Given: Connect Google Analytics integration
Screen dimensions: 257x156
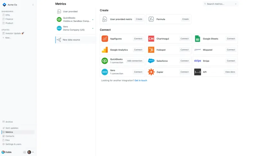Looking at the screenshot, I should coord(138,50).
